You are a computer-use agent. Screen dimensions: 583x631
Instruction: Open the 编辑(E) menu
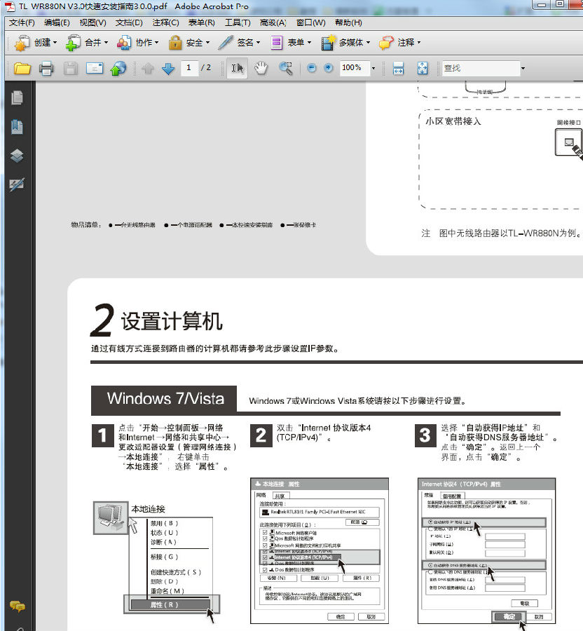[57, 22]
